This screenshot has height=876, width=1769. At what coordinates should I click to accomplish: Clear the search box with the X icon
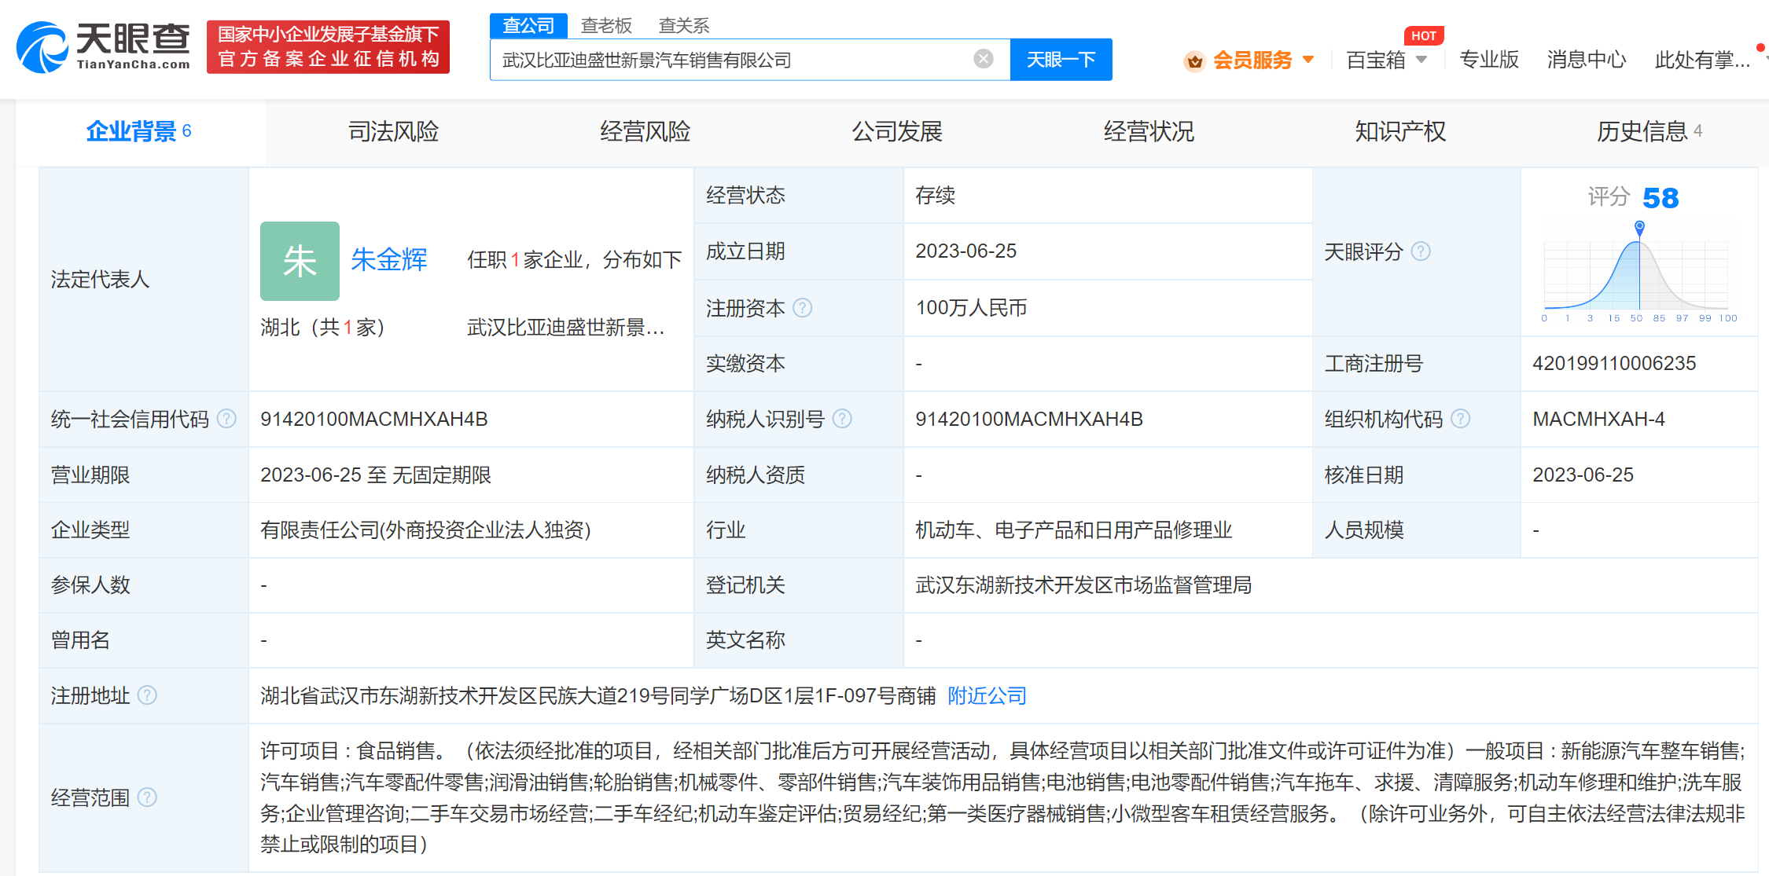(983, 59)
